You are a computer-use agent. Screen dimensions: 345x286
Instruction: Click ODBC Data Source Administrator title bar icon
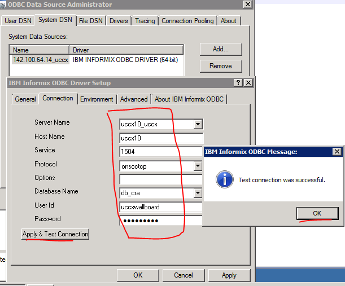[x=3, y=5]
